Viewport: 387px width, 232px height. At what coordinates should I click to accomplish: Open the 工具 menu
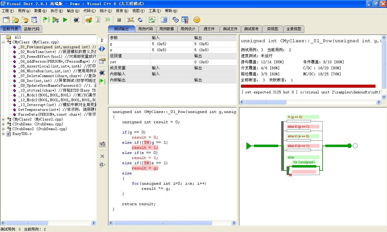[154, 11]
